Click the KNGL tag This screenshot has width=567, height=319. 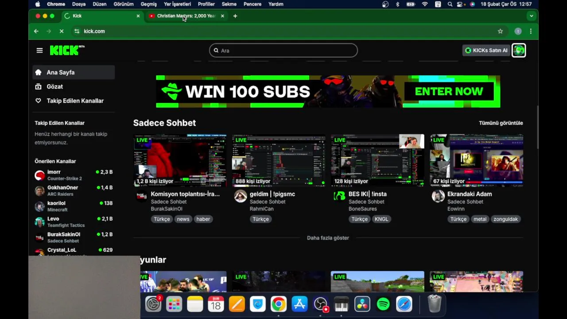click(x=381, y=219)
